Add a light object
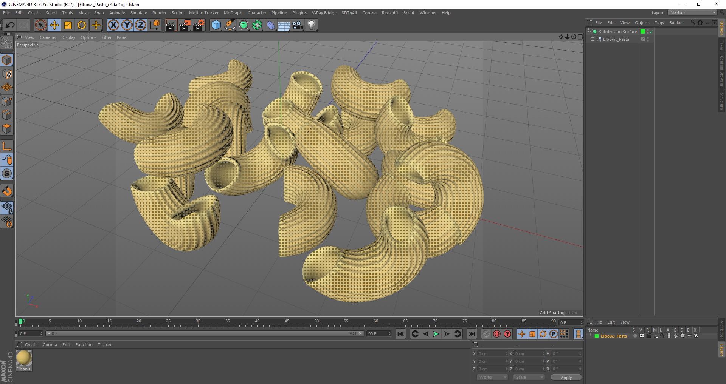The image size is (726, 384). pos(311,25)
